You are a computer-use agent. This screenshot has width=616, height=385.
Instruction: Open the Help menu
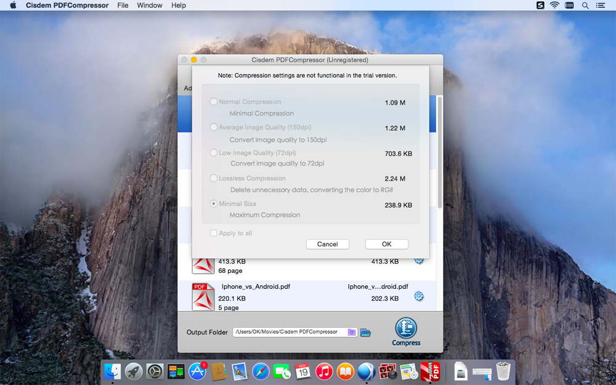(179, 6)
